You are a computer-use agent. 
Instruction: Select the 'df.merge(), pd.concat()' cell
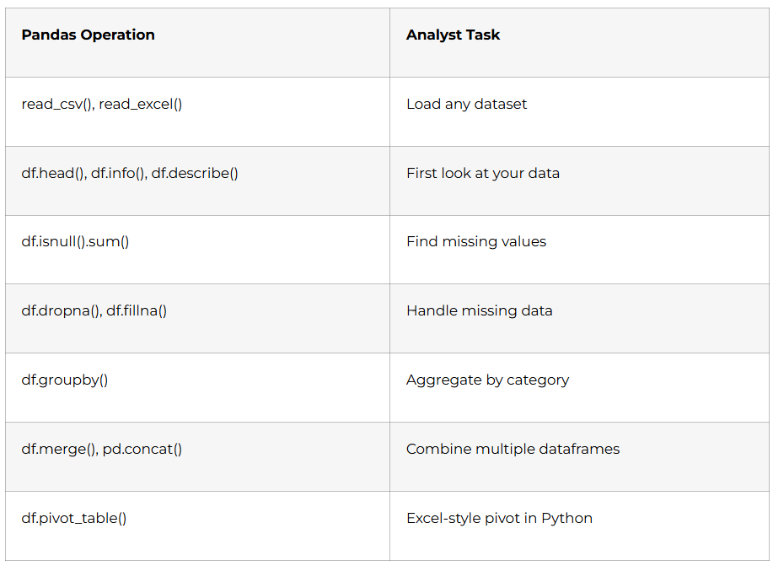pos(197,456)
